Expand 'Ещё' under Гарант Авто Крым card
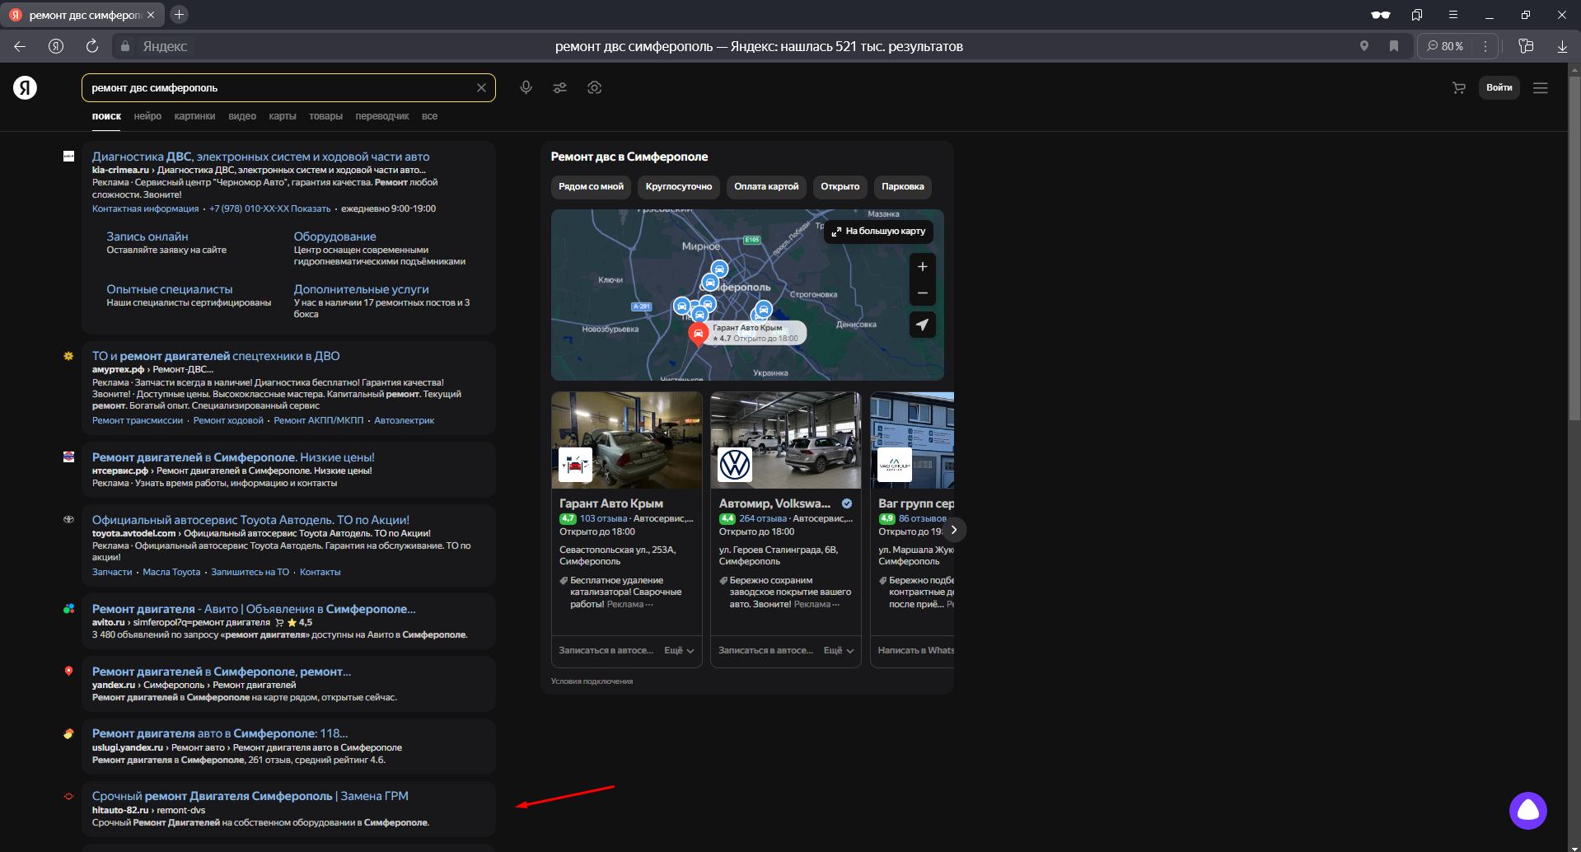Image resolution: width=1581 pixels, height=852 pixels. [679, 650]
